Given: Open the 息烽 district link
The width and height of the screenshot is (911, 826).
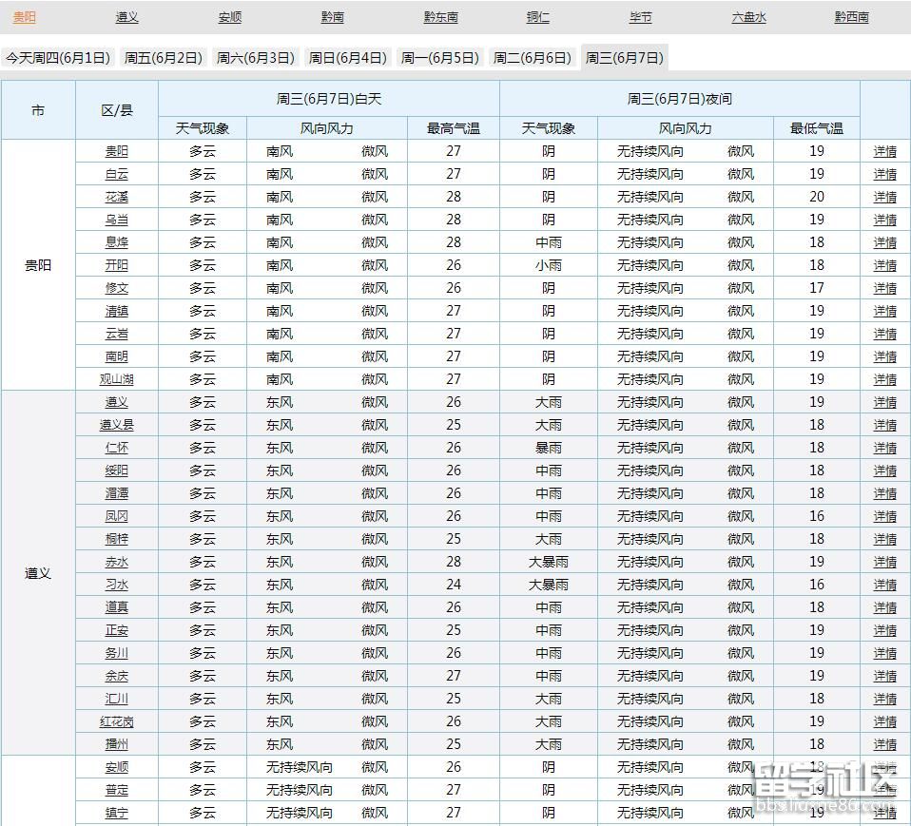Looking at the screenshot, I should tap(116, 242).
